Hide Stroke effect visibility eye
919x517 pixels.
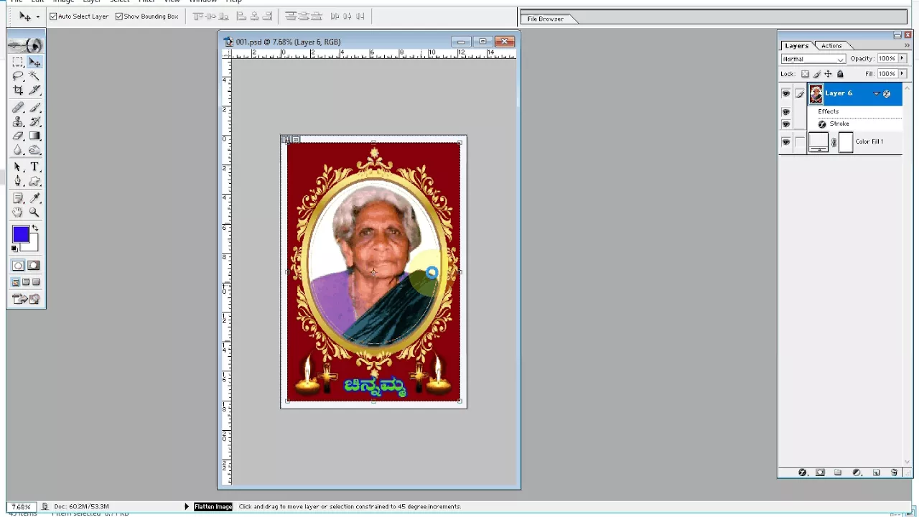point(786,124)
